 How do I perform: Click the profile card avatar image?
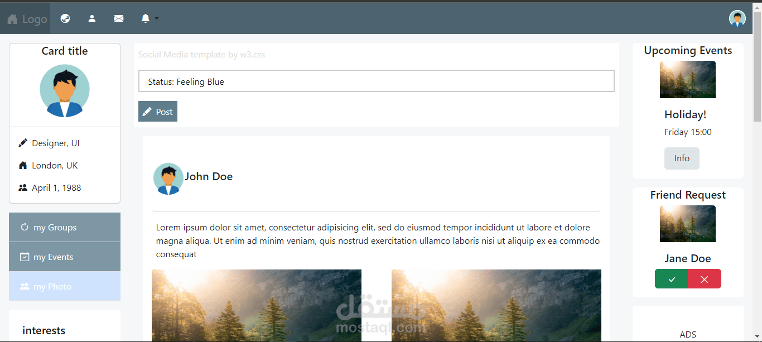(65, 90)
